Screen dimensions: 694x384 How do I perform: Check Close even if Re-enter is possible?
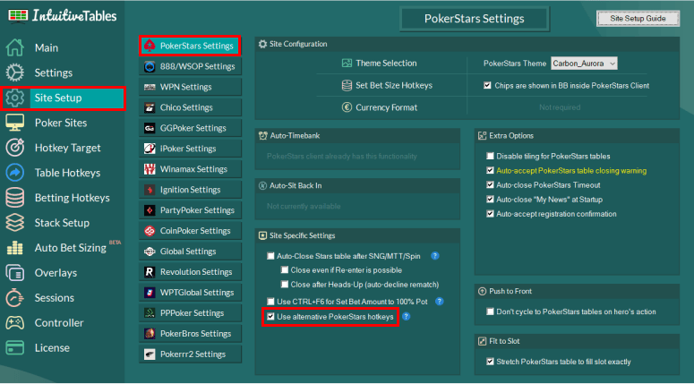tap(285, 269)
